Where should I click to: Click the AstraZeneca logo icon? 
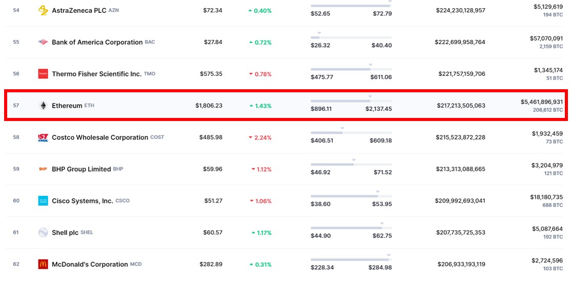coord(43,10)
